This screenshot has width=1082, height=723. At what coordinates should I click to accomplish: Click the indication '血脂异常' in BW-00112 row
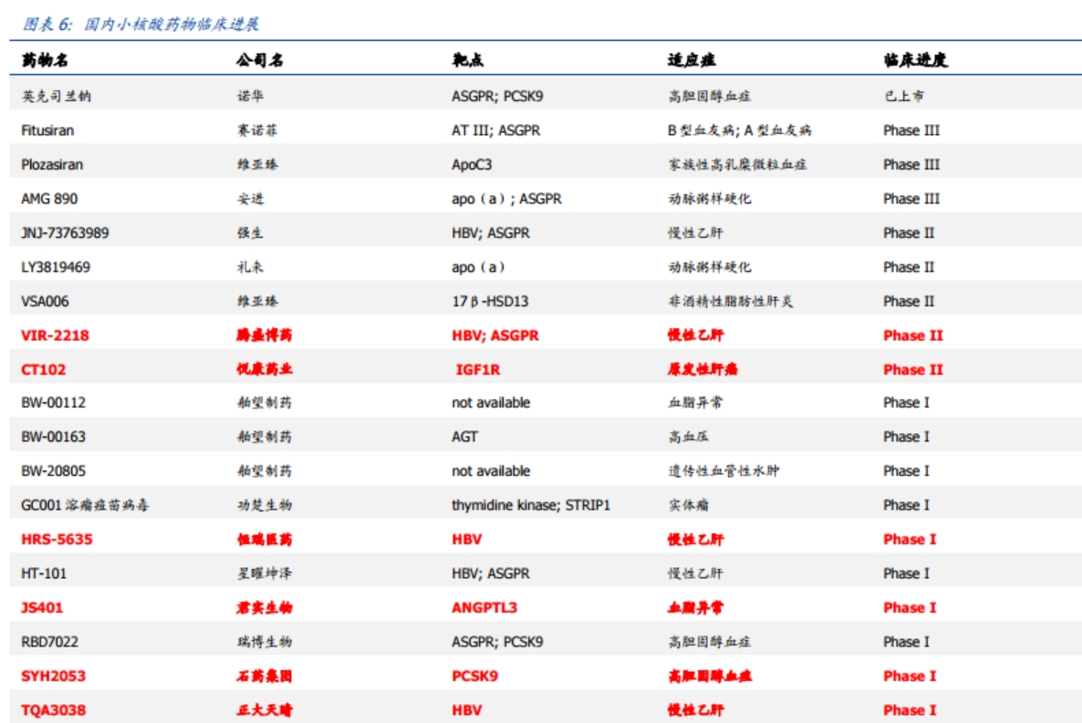(695, 403)
